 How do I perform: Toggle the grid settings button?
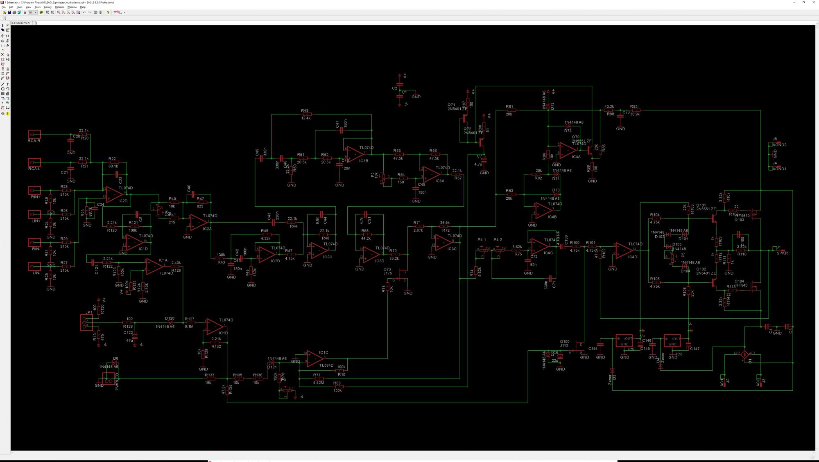click(x=5, y=18)
